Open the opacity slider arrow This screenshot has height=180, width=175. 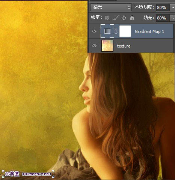coord(172,7)
